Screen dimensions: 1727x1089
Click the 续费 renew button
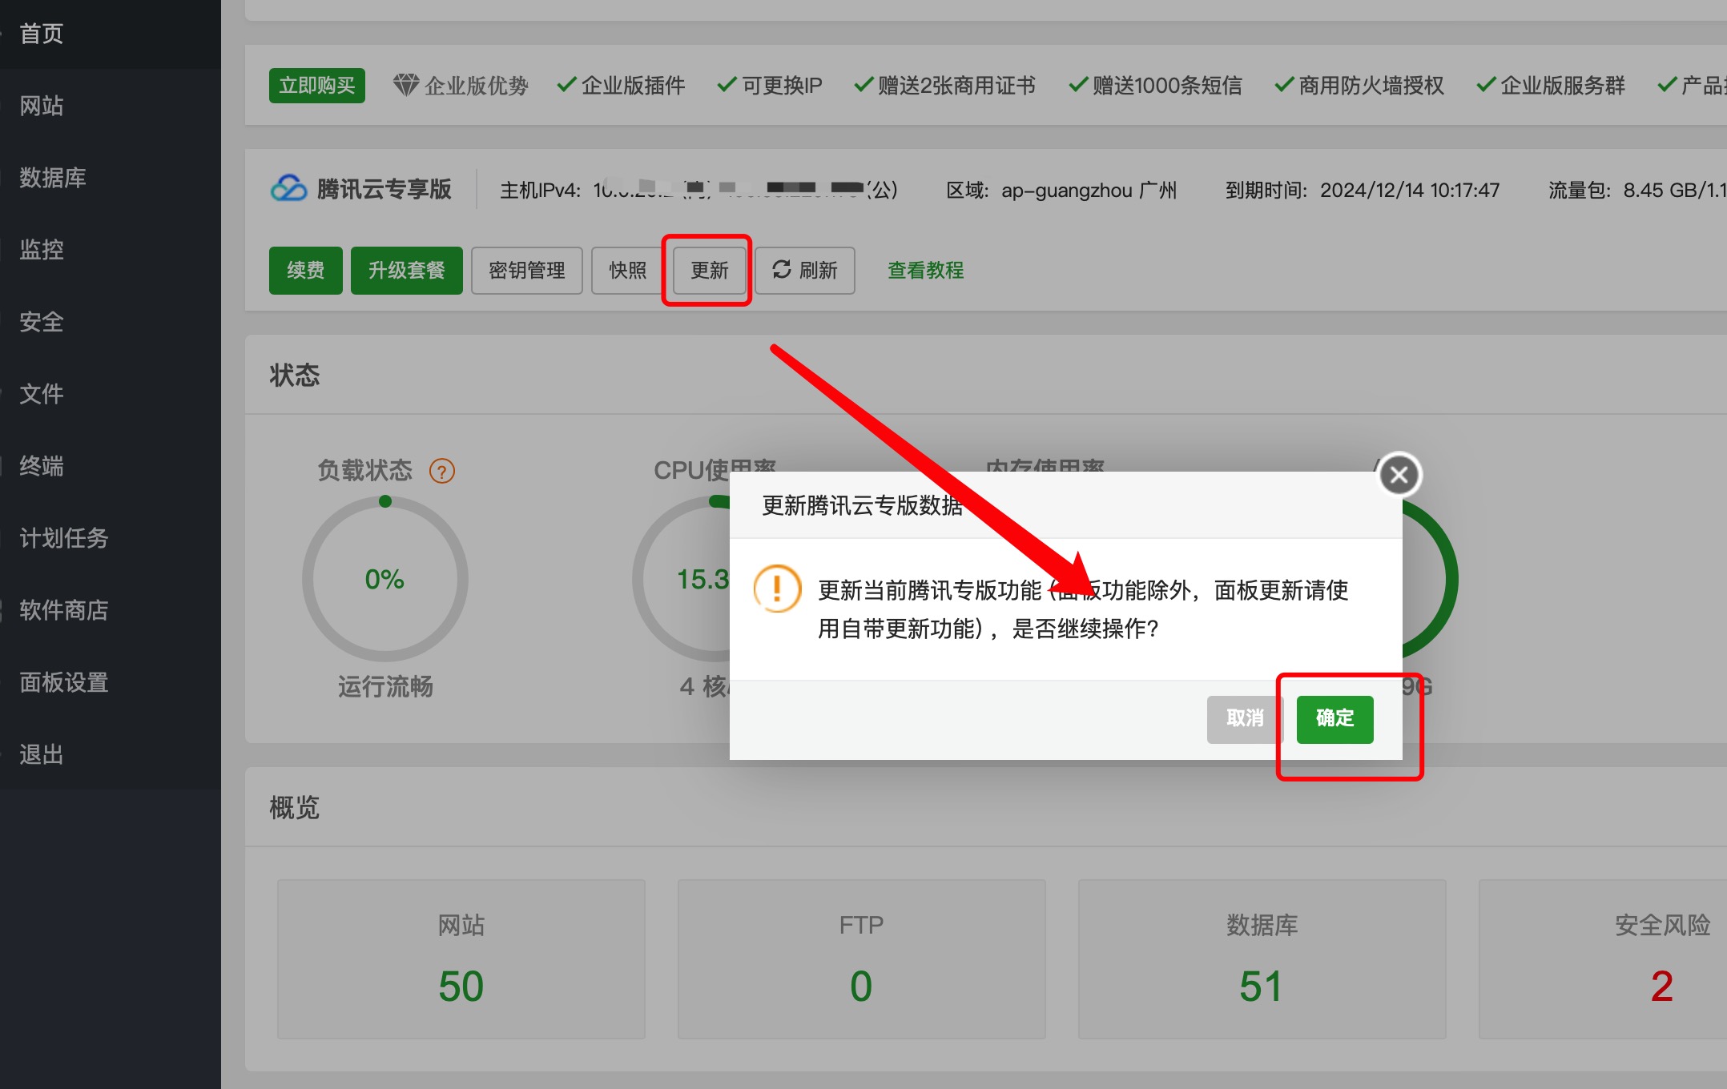pyautogui.click(x=306, y=271)
